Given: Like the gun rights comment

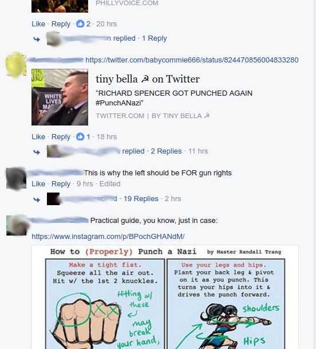Looking at the screenshot, I should pyautogui.click(x=38, y=184).
